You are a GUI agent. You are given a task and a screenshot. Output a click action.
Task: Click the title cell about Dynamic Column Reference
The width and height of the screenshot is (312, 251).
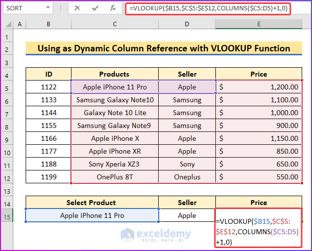164,48
